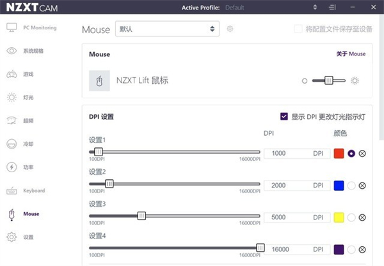Delete DPI 设置2 with its X icon
This screenshot has width=384, height=266.
(x=362, y=185)
